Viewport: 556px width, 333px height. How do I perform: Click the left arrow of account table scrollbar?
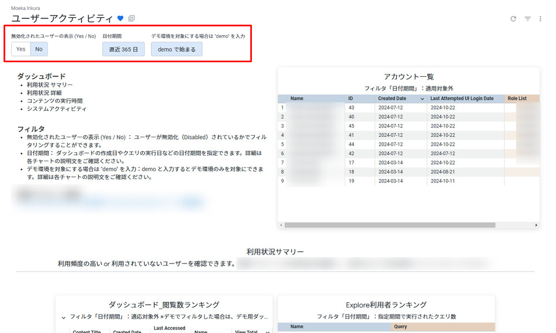click(281, 225)
